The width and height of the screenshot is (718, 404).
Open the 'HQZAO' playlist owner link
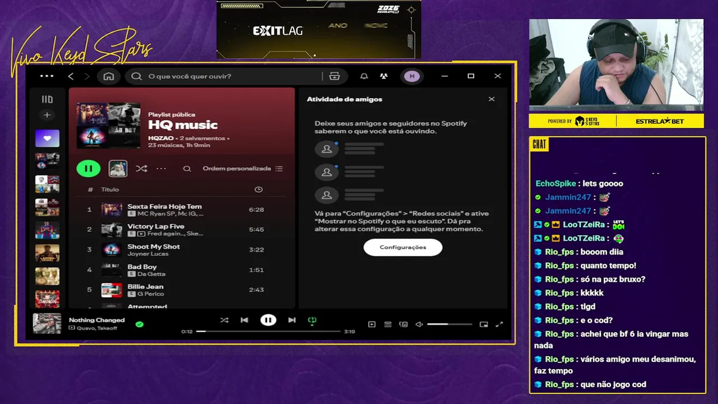click(x=161, y=138)
